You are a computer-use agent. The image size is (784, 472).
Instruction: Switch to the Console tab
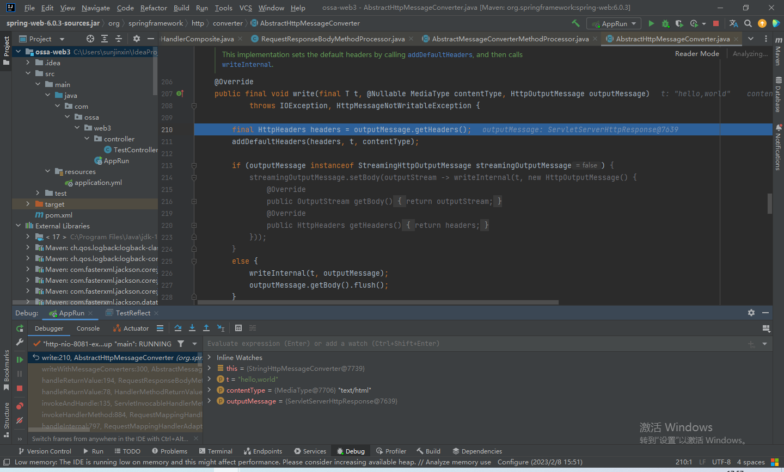[88, 328]
